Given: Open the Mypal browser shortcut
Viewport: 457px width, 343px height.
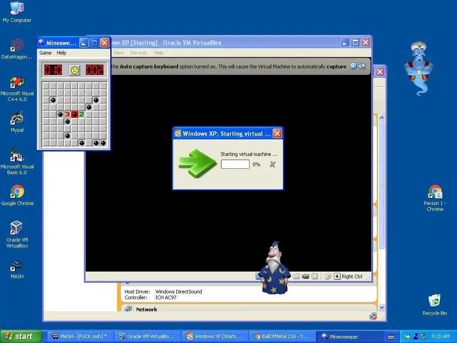Looking at the screenshot, I should click(17, 122).
